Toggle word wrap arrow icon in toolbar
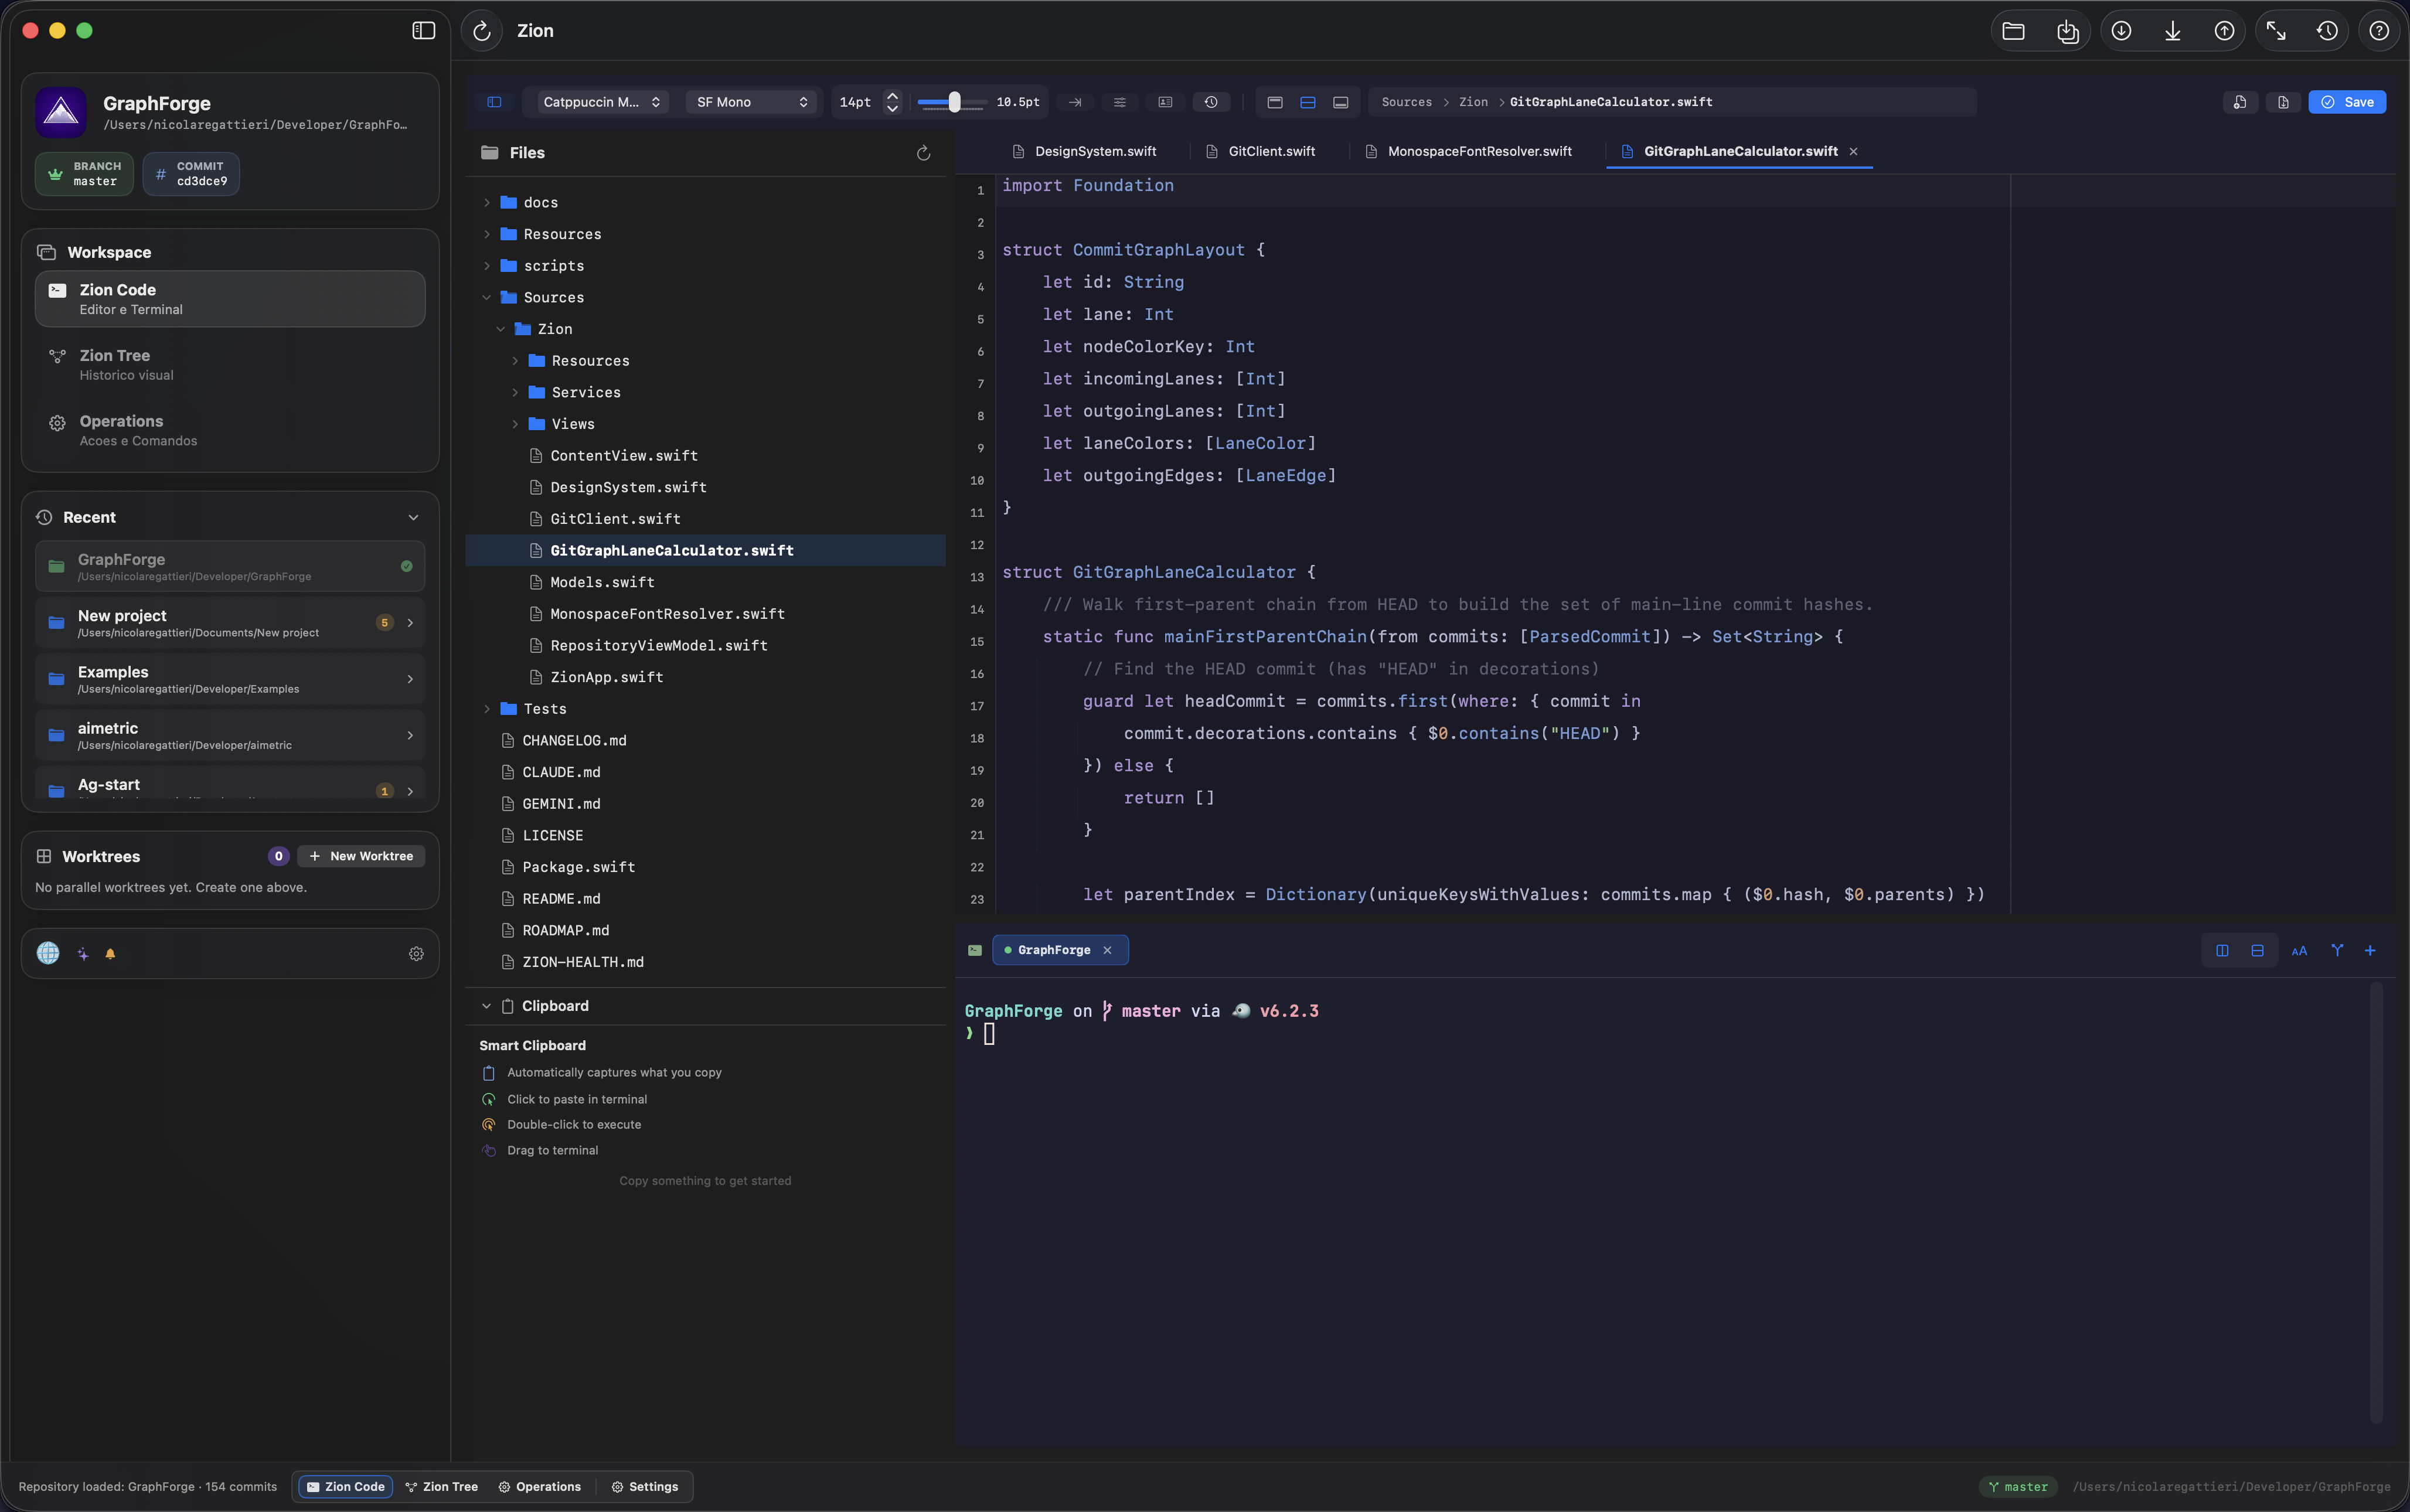The width and height of the screenshot is (2410, 1512). (1074, 102)
